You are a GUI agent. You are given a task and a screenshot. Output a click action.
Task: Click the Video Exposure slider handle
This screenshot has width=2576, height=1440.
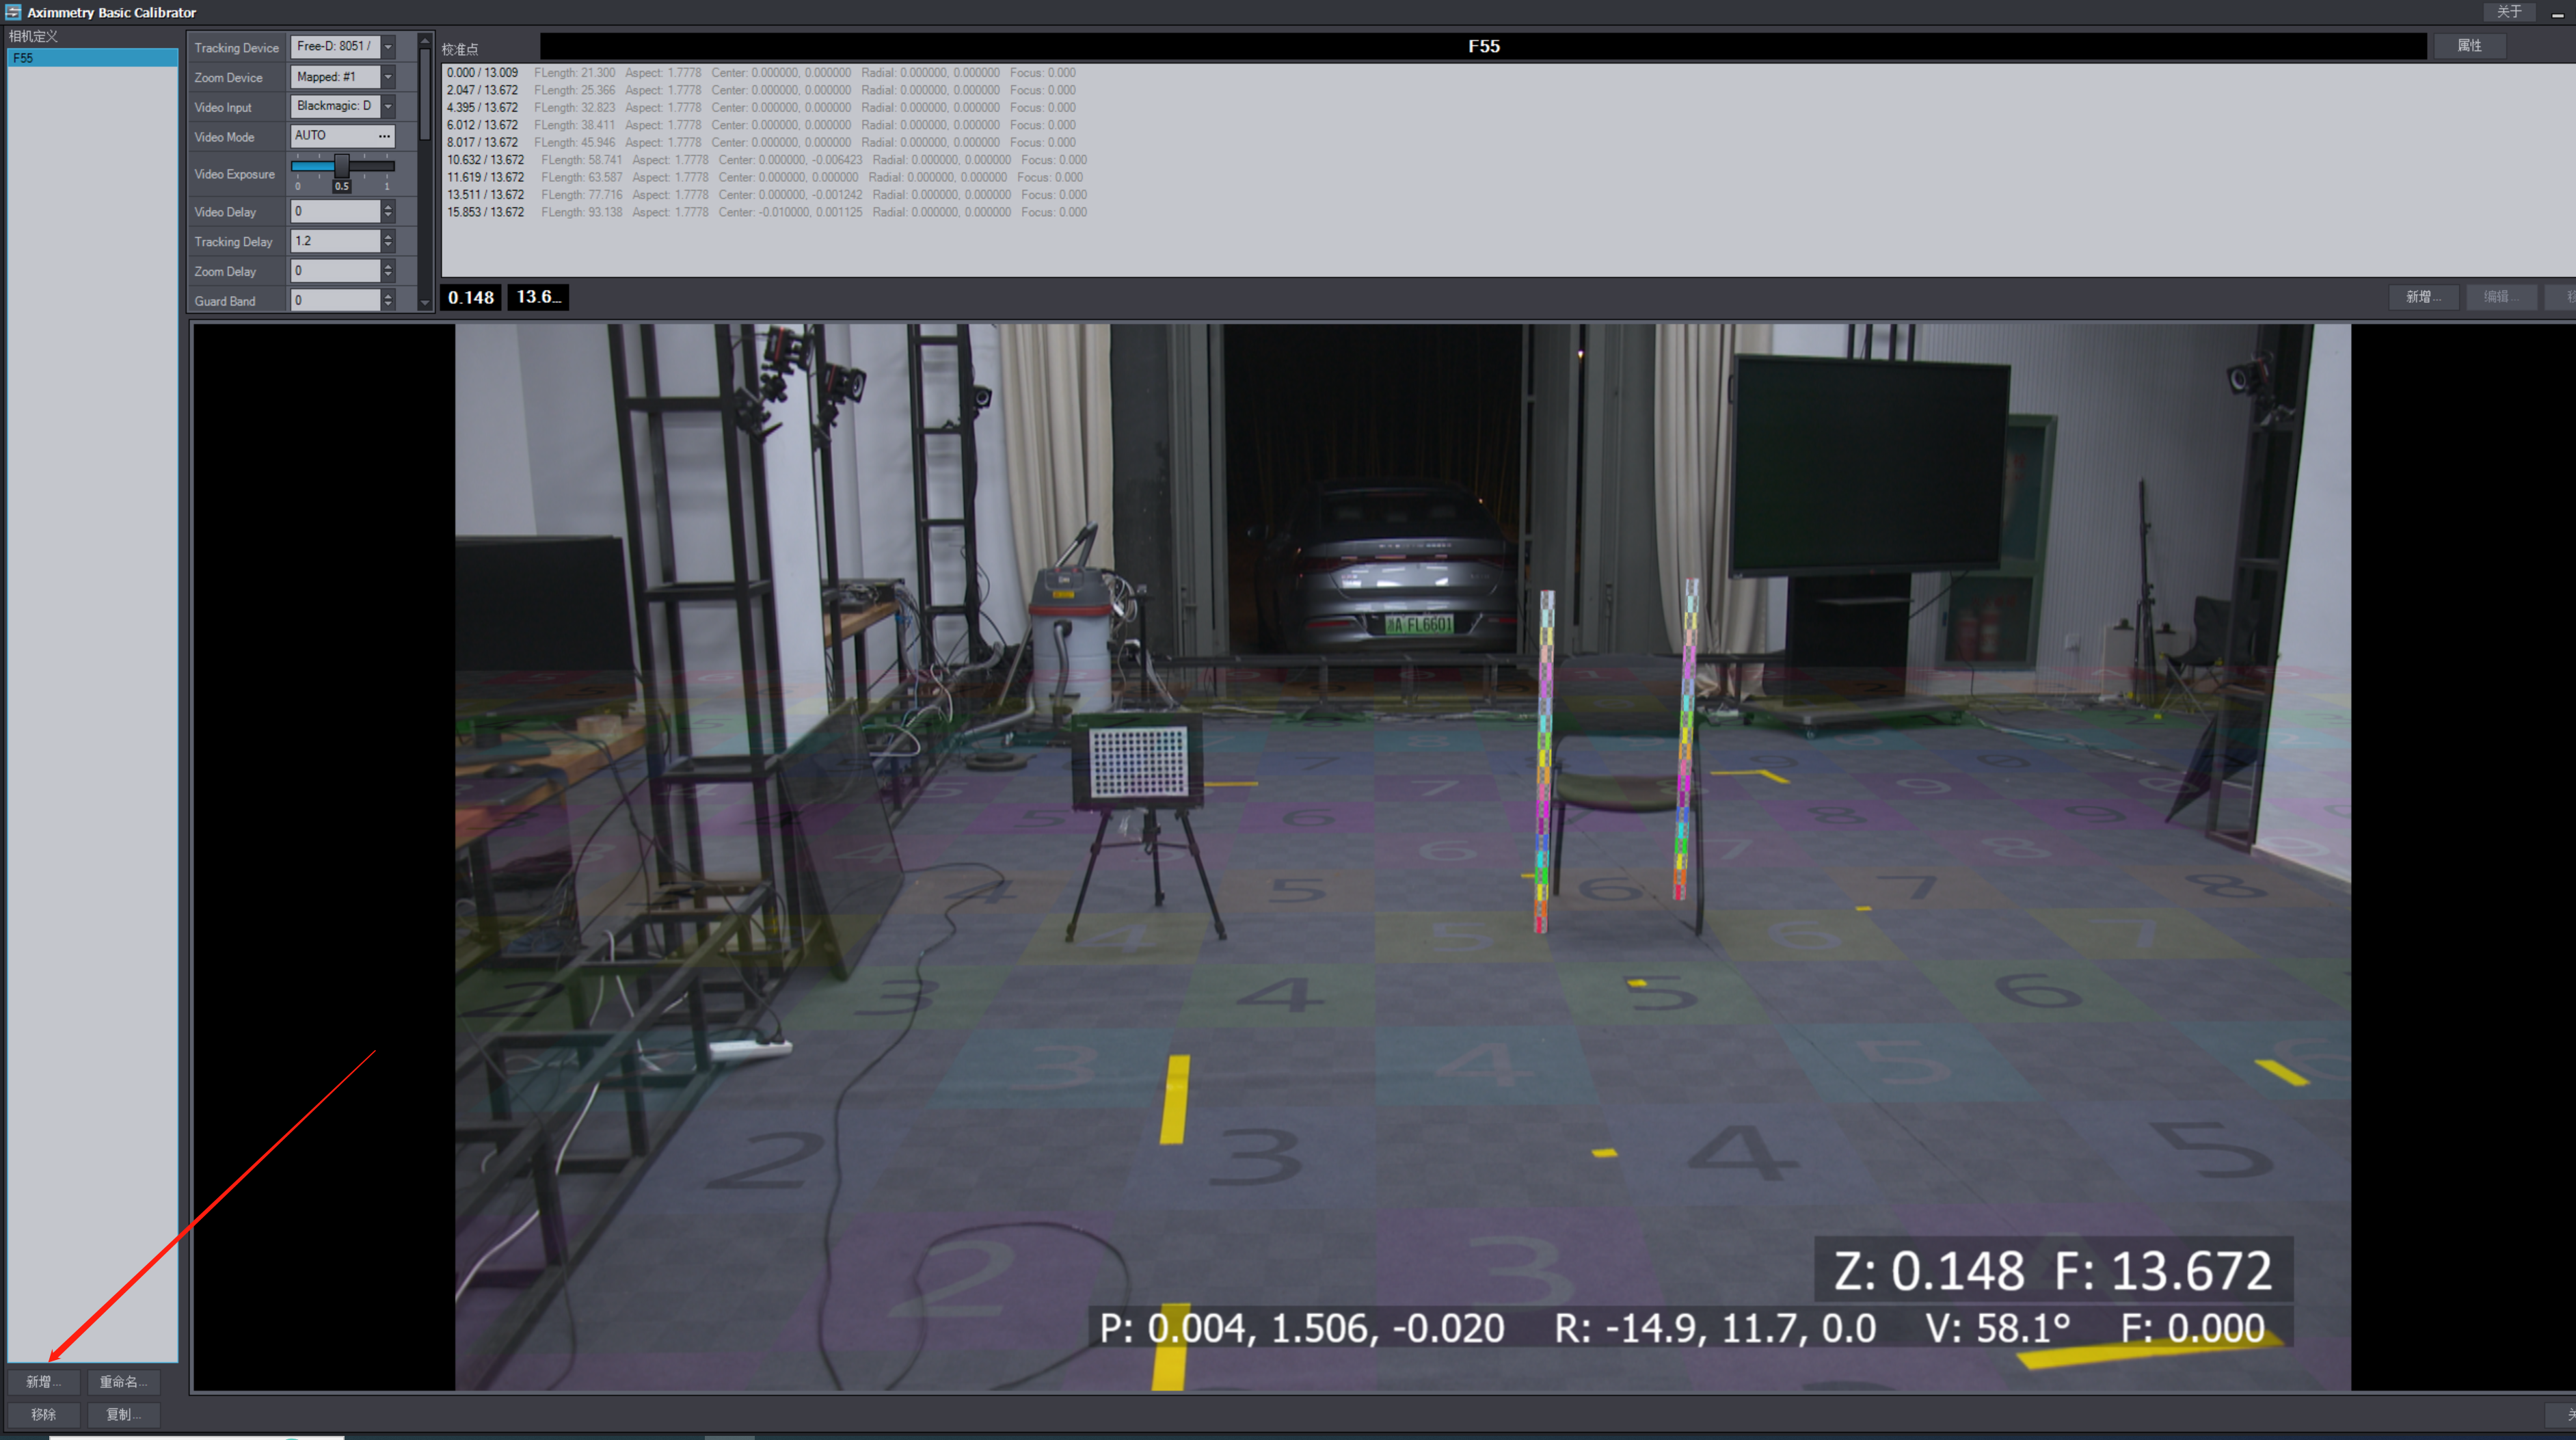tap(342, 165)
